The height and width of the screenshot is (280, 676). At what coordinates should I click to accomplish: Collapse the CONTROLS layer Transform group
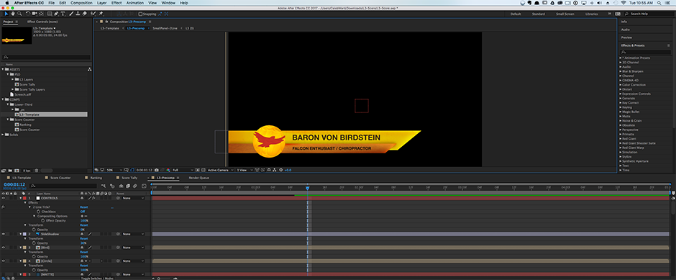point(25,225)
